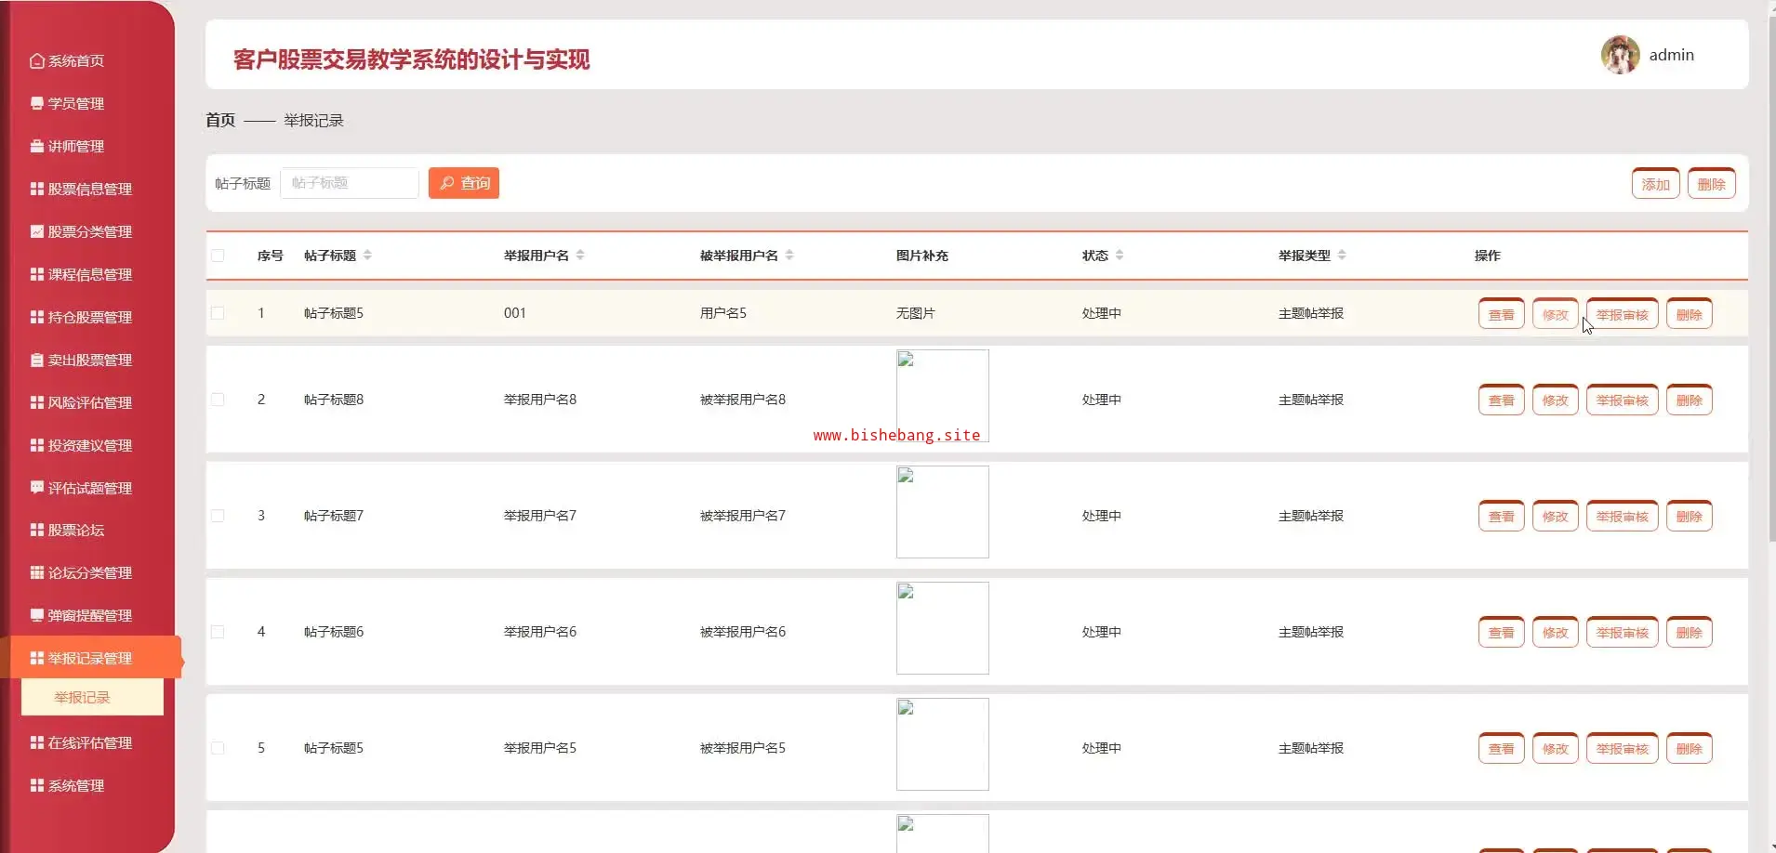Click the 帖子标题 search input field
Viewport: 1776px width, 853px height.
pos(350,183)
